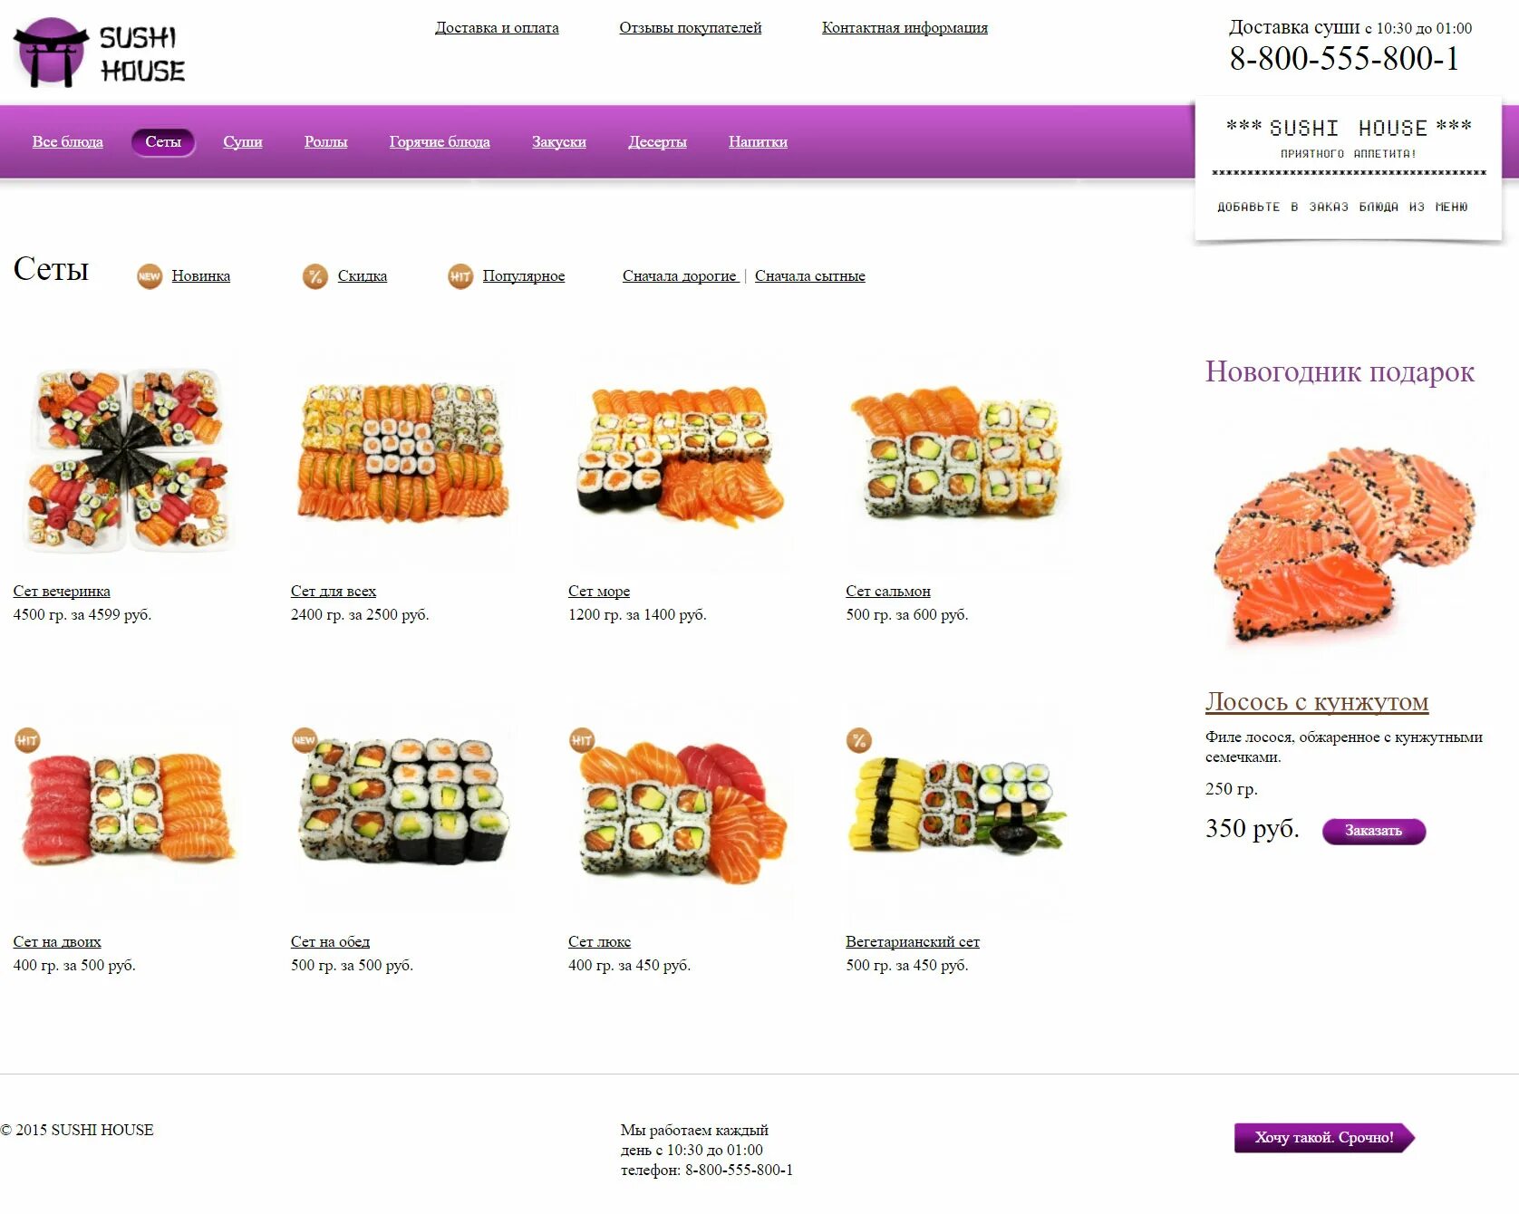Screen dimensions: 1519x1214
Task: Click the Sushi House logo
Action: pyautogui.click(x=100, y=53)
